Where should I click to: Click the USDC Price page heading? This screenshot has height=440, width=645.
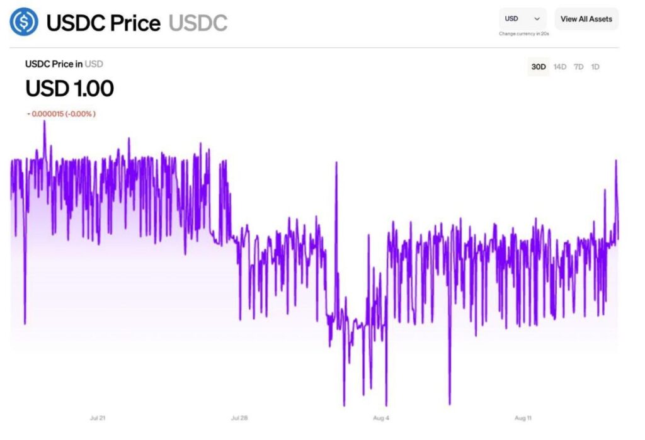pyautogui.click(x=103, y=23)
